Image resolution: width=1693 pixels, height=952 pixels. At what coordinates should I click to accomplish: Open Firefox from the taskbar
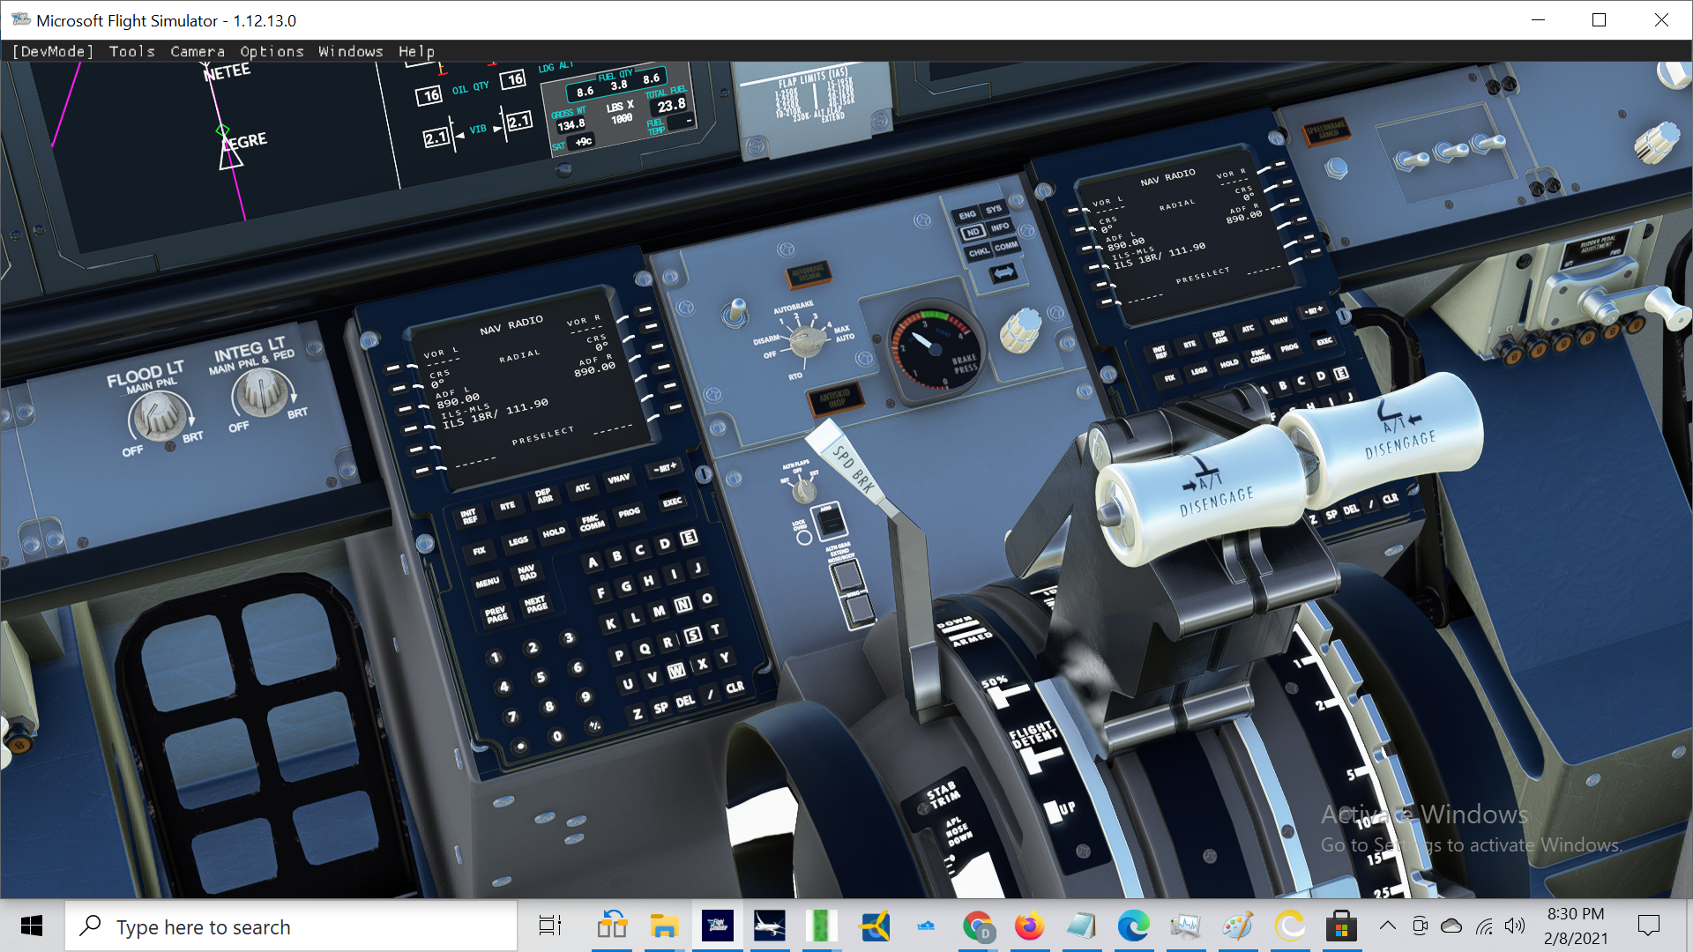pos(1029,926)
